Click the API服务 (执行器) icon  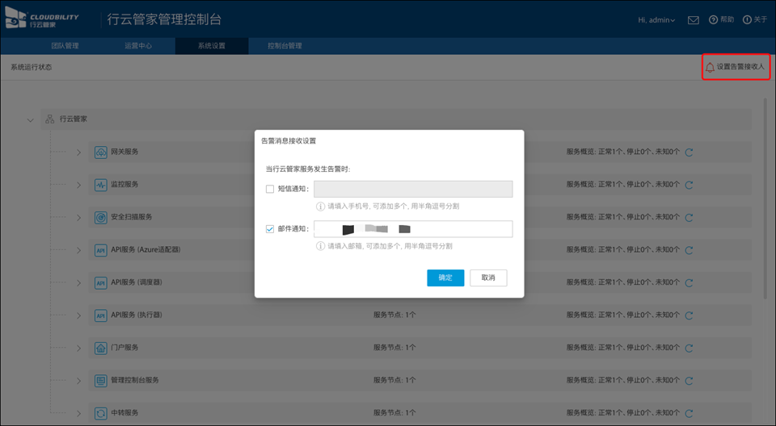coord(101,315)
